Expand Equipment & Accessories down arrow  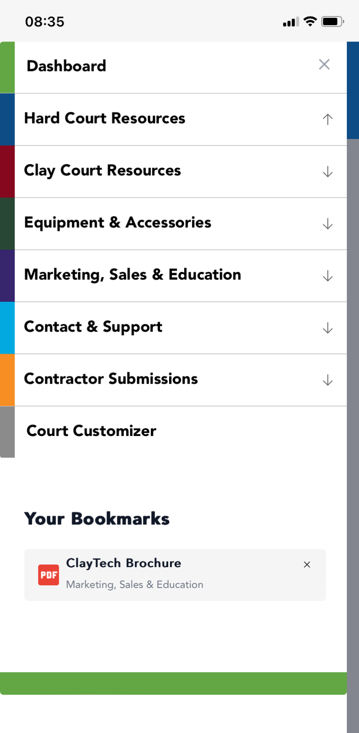327,223
